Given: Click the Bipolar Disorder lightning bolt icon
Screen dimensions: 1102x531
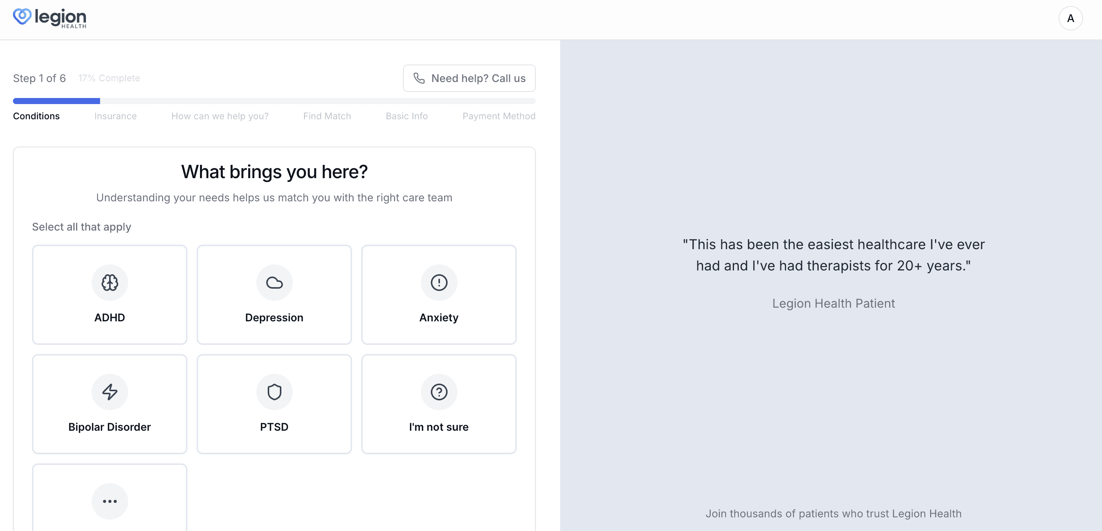Looking at the screenshot, I should pos(110,392).
